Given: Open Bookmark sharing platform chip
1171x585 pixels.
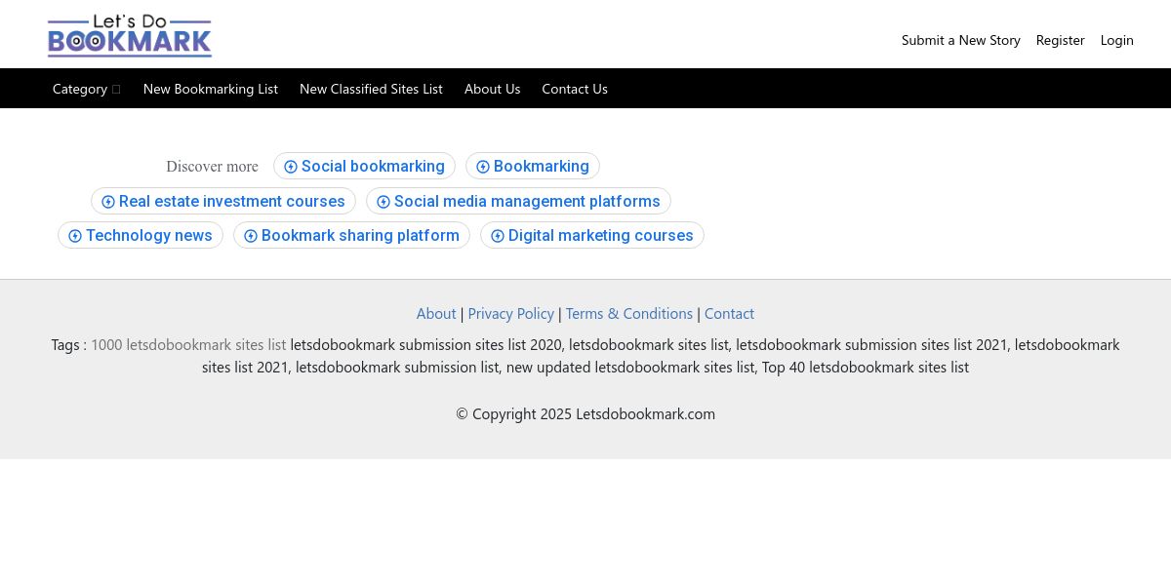Looking at the screenshot, I should (x=351, y=235).
